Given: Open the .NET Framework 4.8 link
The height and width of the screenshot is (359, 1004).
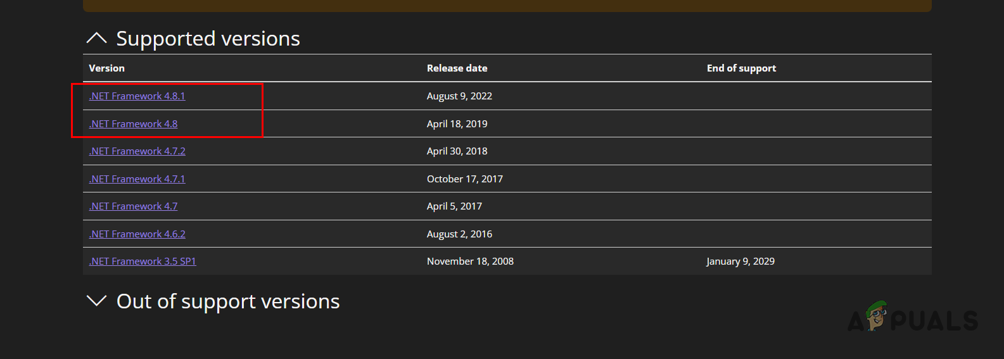Looking at the screenshot, I should [133, 124].
